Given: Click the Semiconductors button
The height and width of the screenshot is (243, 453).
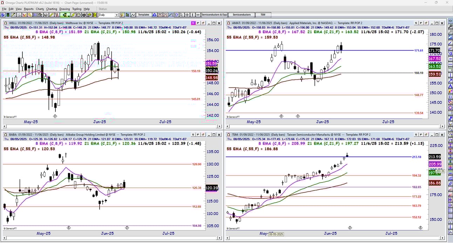Looking at the screenshot, I should pos(242,15).
